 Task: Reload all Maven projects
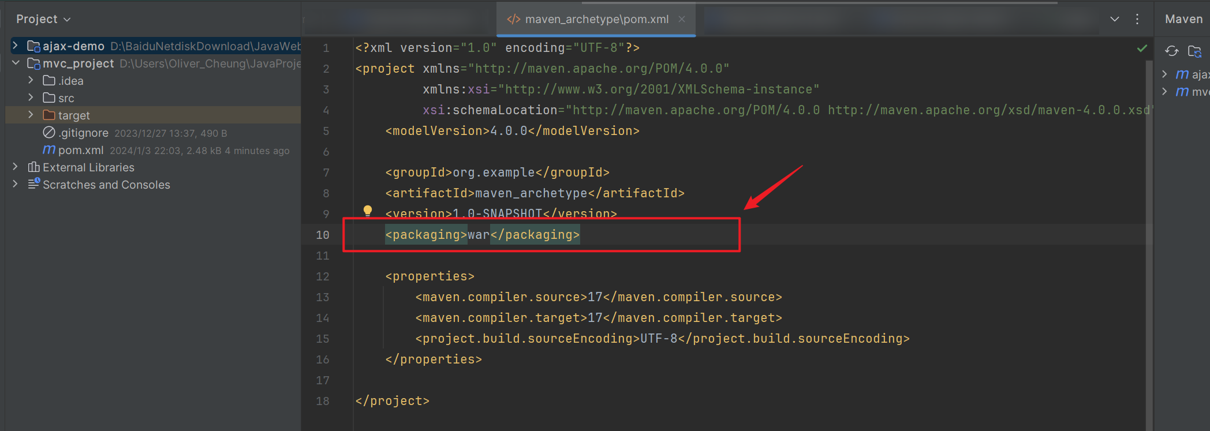point(1171,51)
